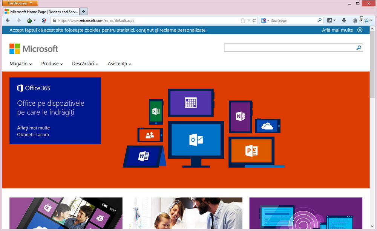Screen dimensions: 377x231
Task: Click the scrollbar down arrow
Action: point(372,226)
